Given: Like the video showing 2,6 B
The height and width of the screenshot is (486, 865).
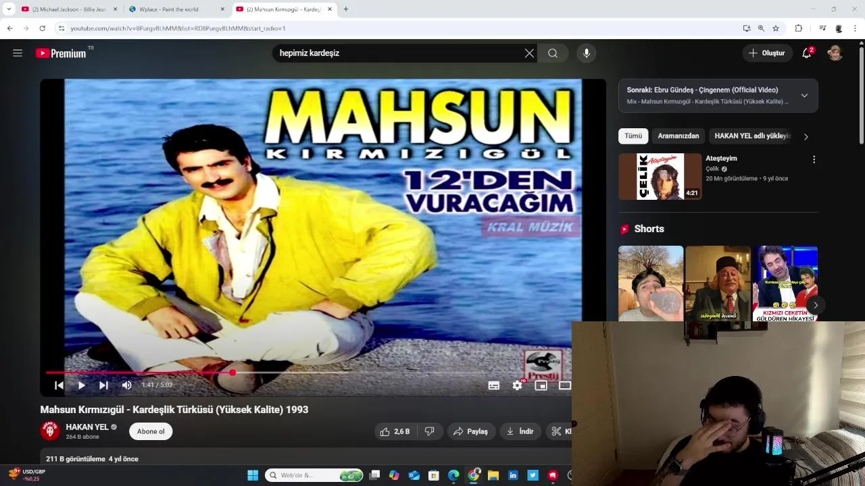Looking at the screenshot, I should (395, 431).
